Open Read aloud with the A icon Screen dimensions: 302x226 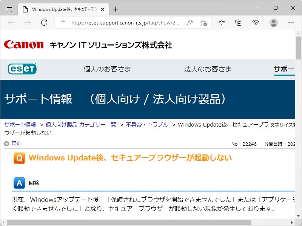pos(190,23)
